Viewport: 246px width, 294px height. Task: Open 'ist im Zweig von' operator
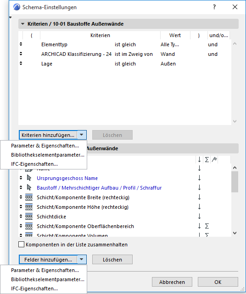pos(134,54)
